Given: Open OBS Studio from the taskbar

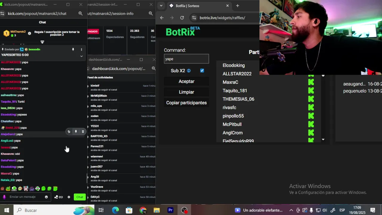Looking at the screenshot, I should pyautogui.click(x=184, y=210).
